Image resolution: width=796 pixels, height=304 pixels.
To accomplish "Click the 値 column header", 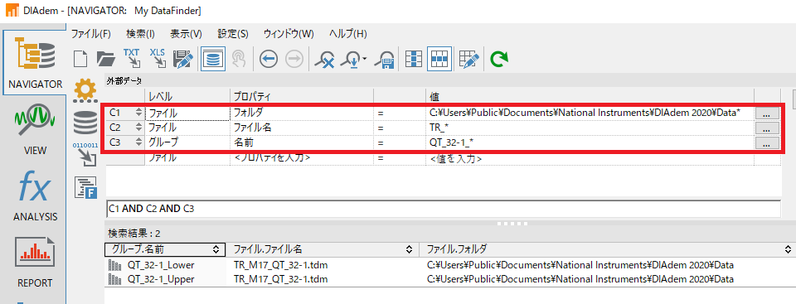I will [x=590, y=96].
